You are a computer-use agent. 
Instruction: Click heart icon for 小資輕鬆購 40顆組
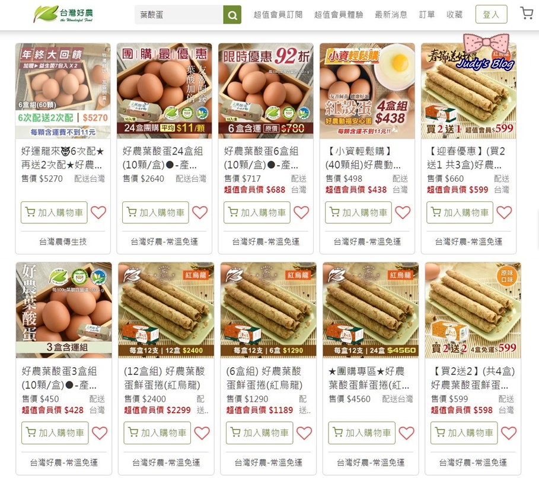(403, 213)
